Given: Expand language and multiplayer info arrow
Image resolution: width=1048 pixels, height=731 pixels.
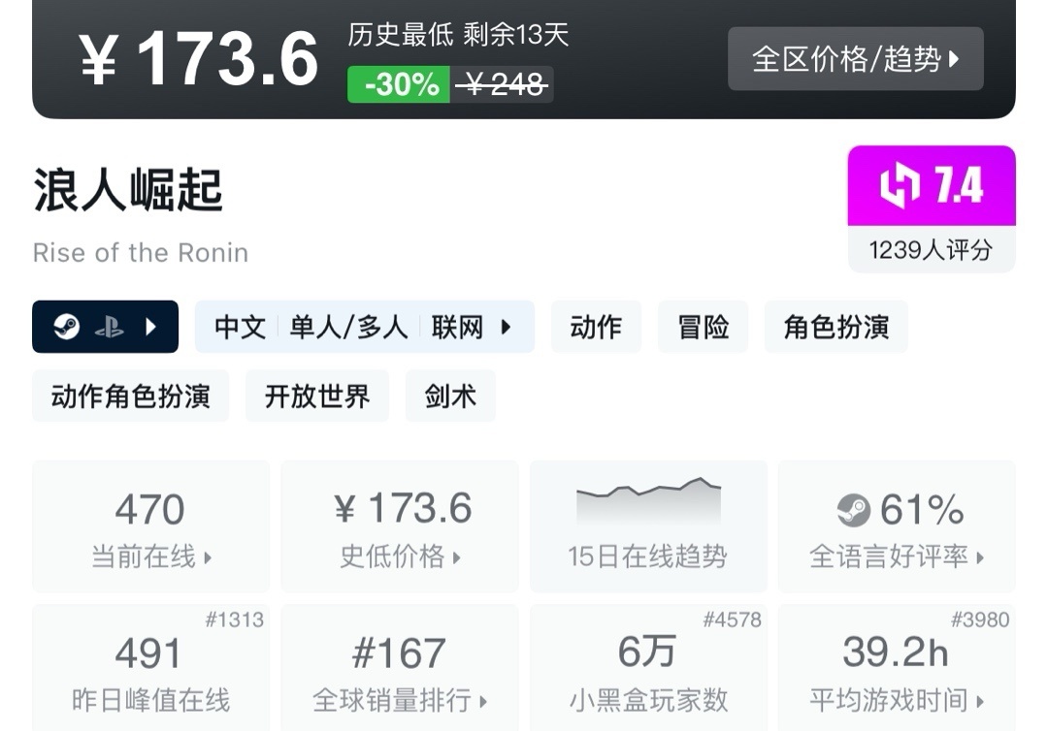Looking at the screenshot, I should point(506,327).
